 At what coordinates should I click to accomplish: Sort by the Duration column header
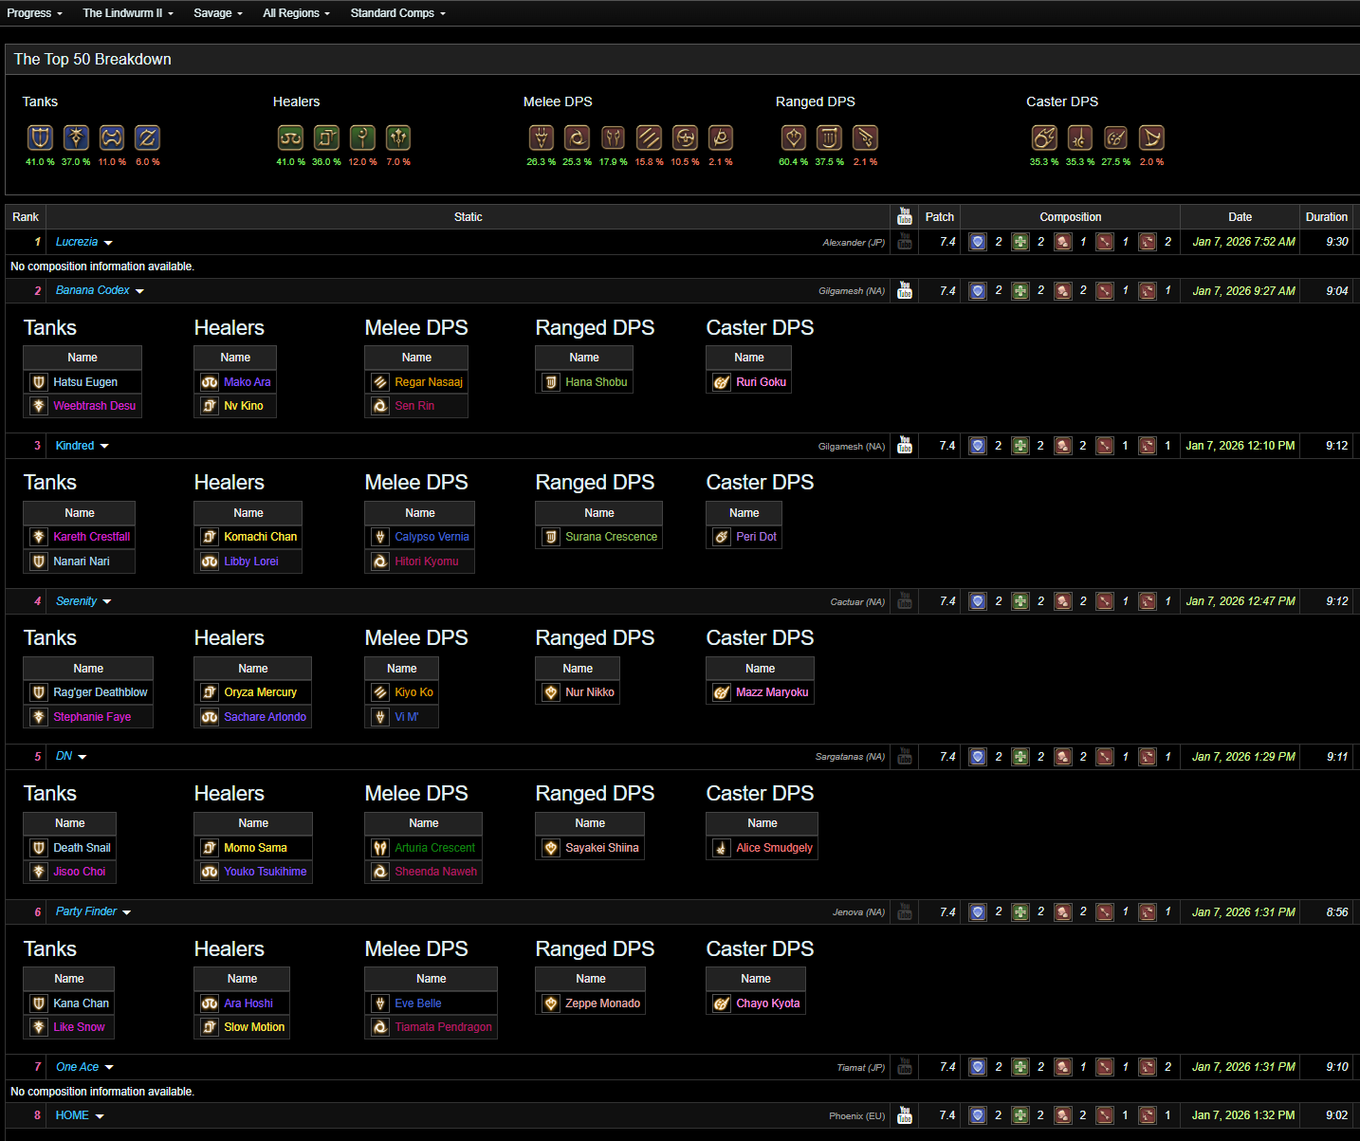point(1326,217)
